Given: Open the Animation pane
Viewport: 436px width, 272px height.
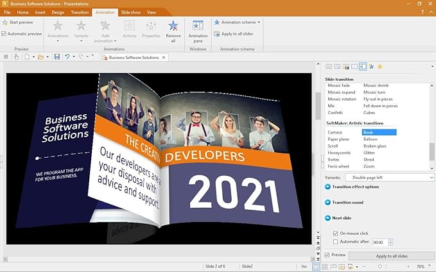Looking at the screenshot, I should 198,31.
